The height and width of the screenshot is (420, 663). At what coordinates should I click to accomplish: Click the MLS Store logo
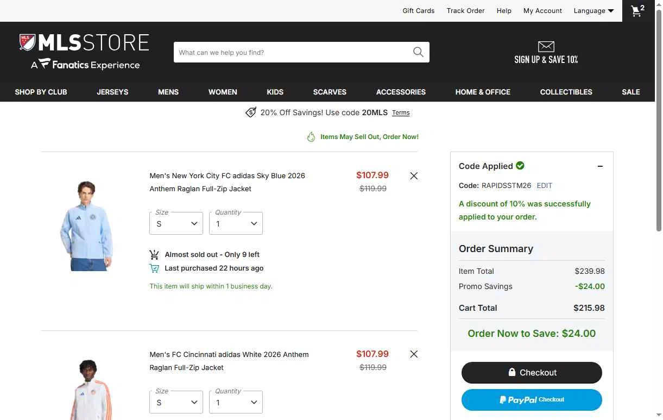[x=84, y=52]
